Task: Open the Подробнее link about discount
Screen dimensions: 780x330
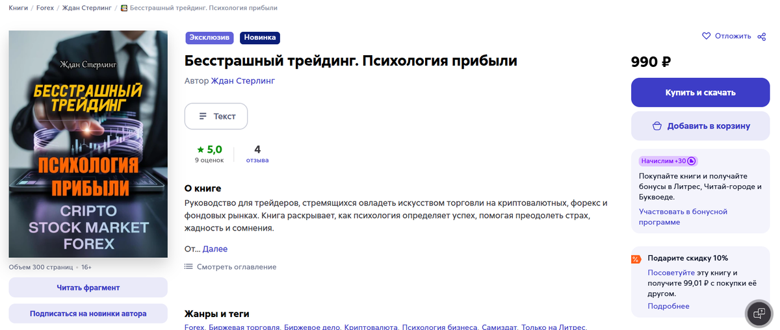Action: (668, 306)
